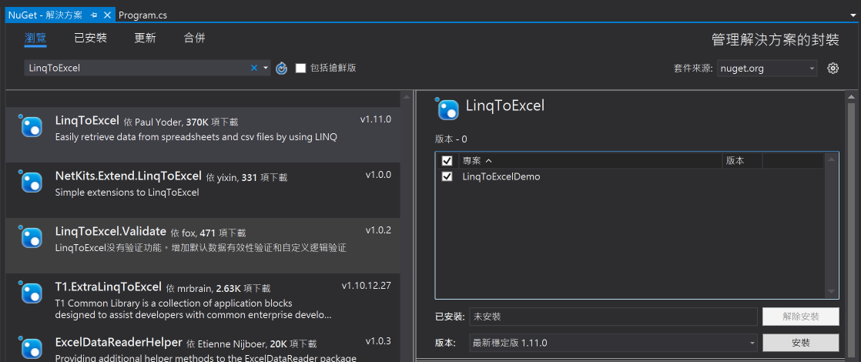Click the 管理解決方案的封裝 heading
Screen dimensions: 861x362
point(776,39)
